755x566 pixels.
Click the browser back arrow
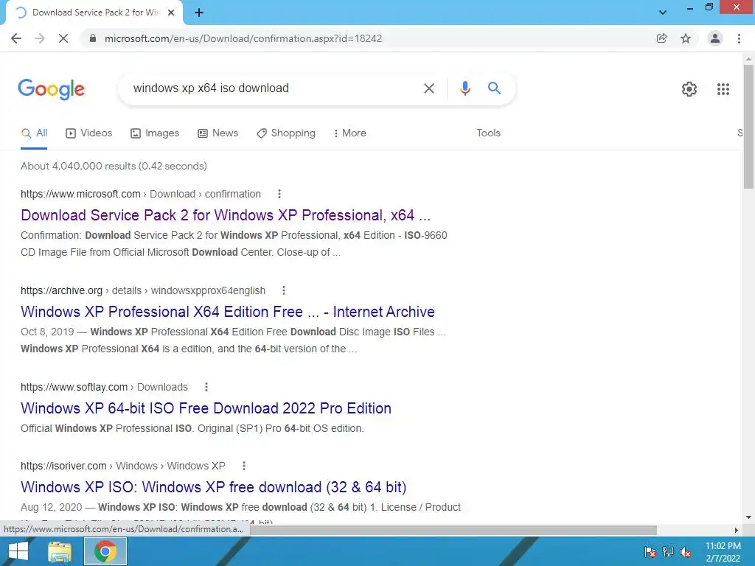16,38
